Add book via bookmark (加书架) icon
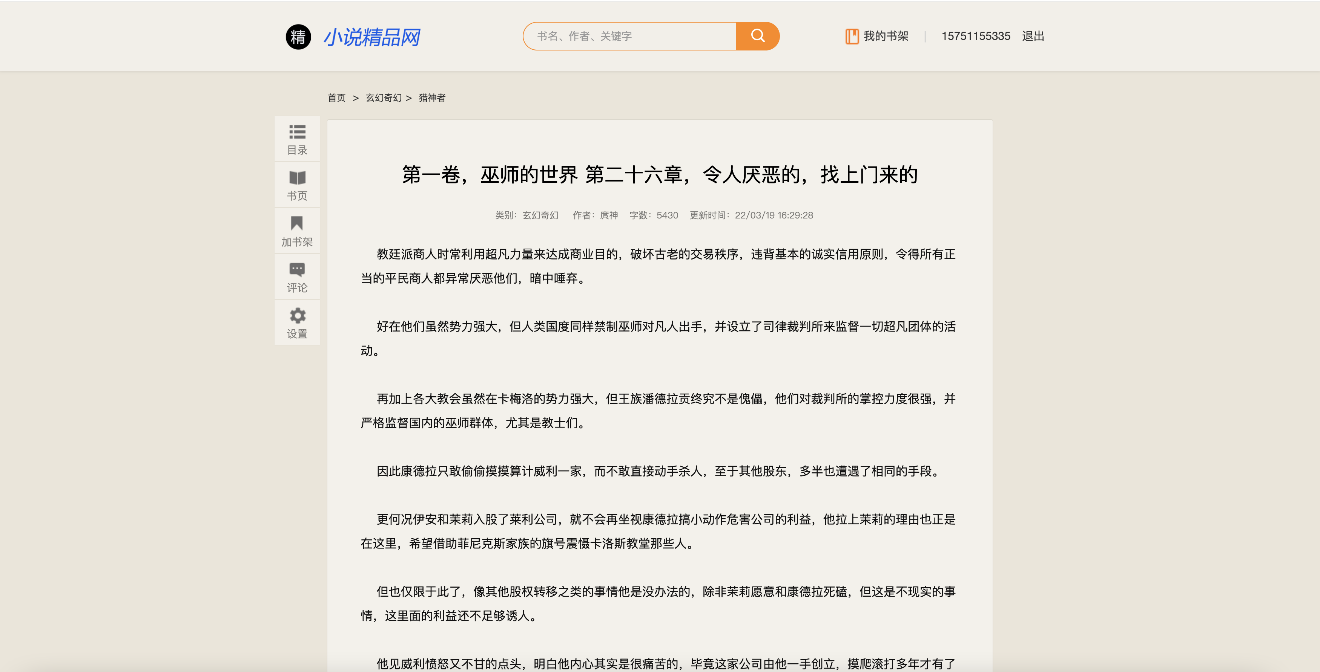This screenshot has width=1320, height=672. (x=297, y=224)
